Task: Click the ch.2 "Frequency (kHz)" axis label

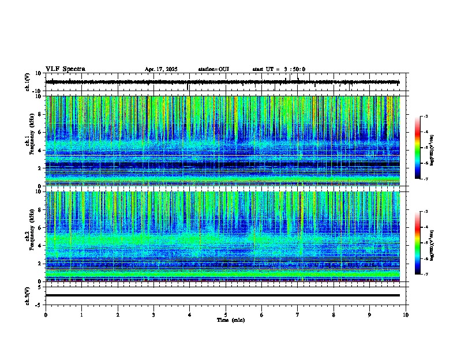Action: click(32, 230)
